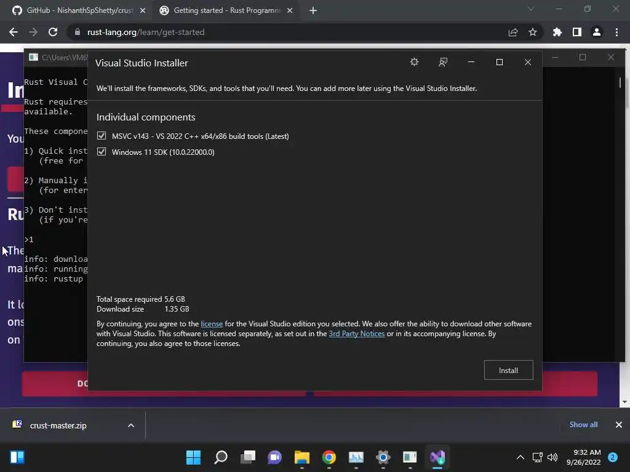The image size is (630, 472).
Task: Go back in Chrome
Action: click(x=14, y=32)
